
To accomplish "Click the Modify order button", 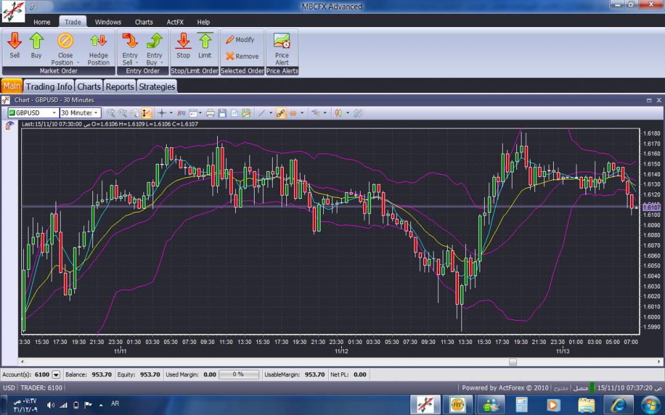I will click(240, 39).
